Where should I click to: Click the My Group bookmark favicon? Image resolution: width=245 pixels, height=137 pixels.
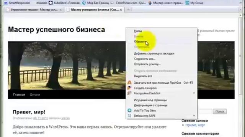187,3
